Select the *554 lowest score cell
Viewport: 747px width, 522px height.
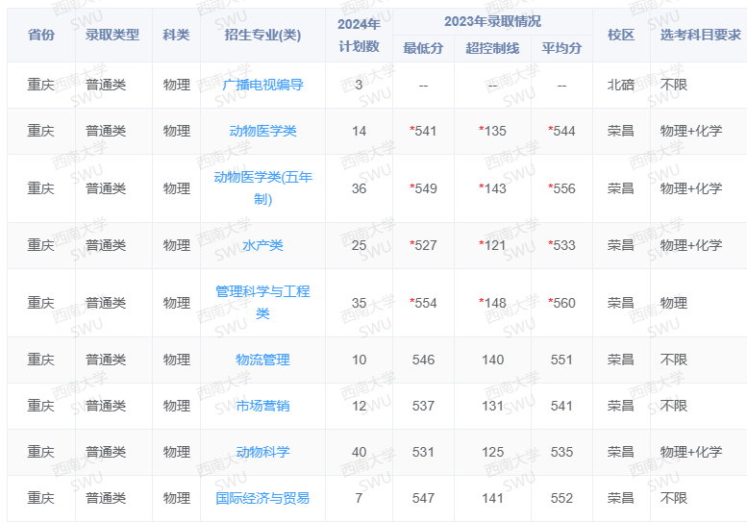[423, 303]
